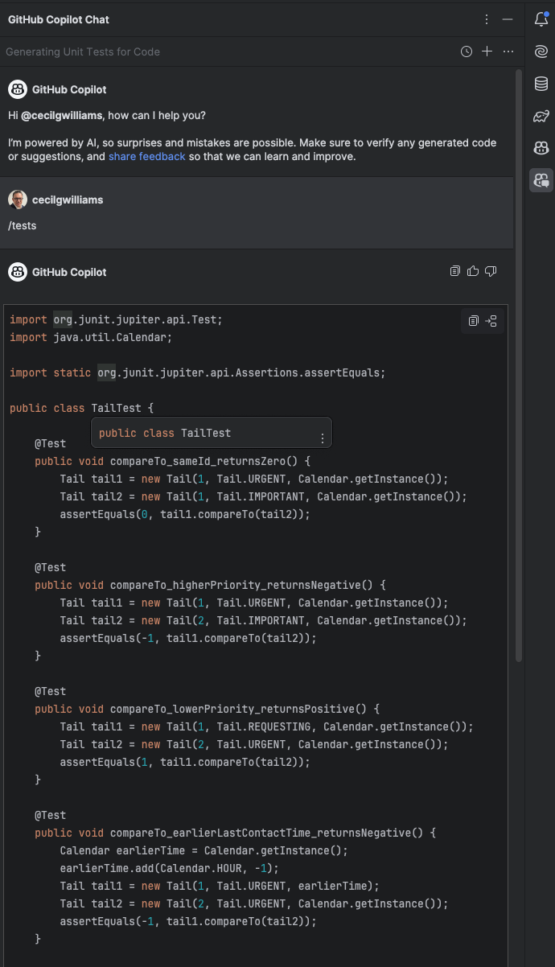Open the notifications bell in the sidebar
This screenshot has height=967, width=555.
pyautogui.click(x=541, y=19)
